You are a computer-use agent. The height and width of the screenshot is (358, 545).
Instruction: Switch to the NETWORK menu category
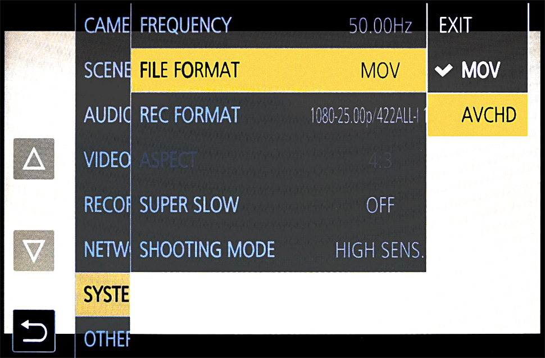point(103,249)
